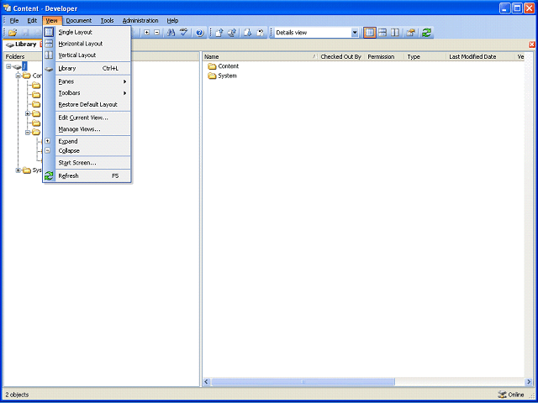Click the Open folder toolbar icon

pos(13,33)
